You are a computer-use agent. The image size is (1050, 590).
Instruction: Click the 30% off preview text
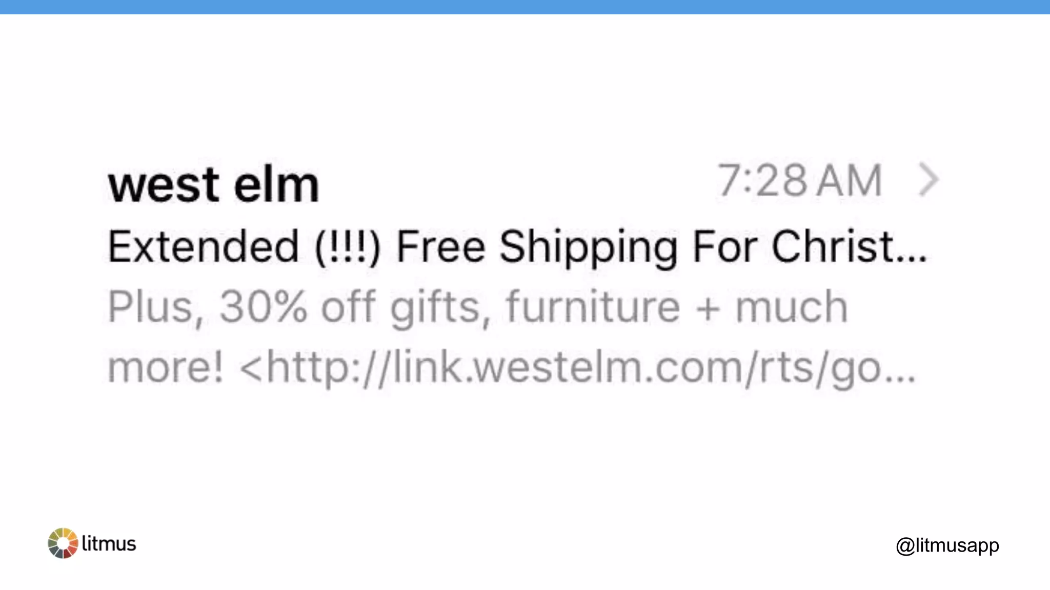pyautogui.click(x=297, y=307)
